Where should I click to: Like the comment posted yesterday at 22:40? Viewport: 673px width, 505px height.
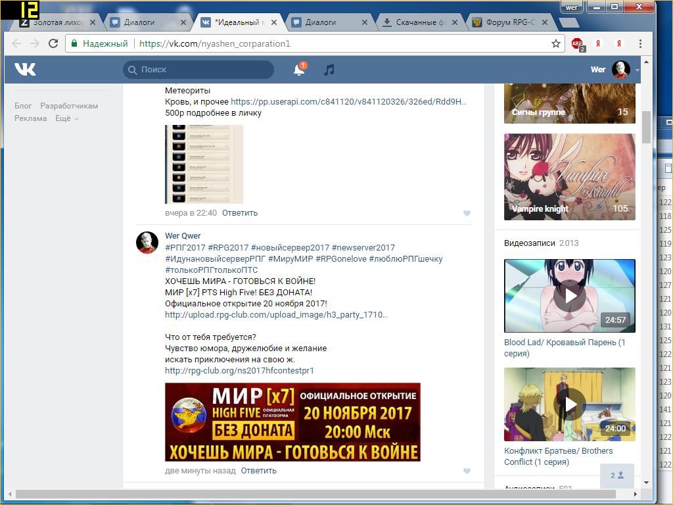click(x=467, y=213)
